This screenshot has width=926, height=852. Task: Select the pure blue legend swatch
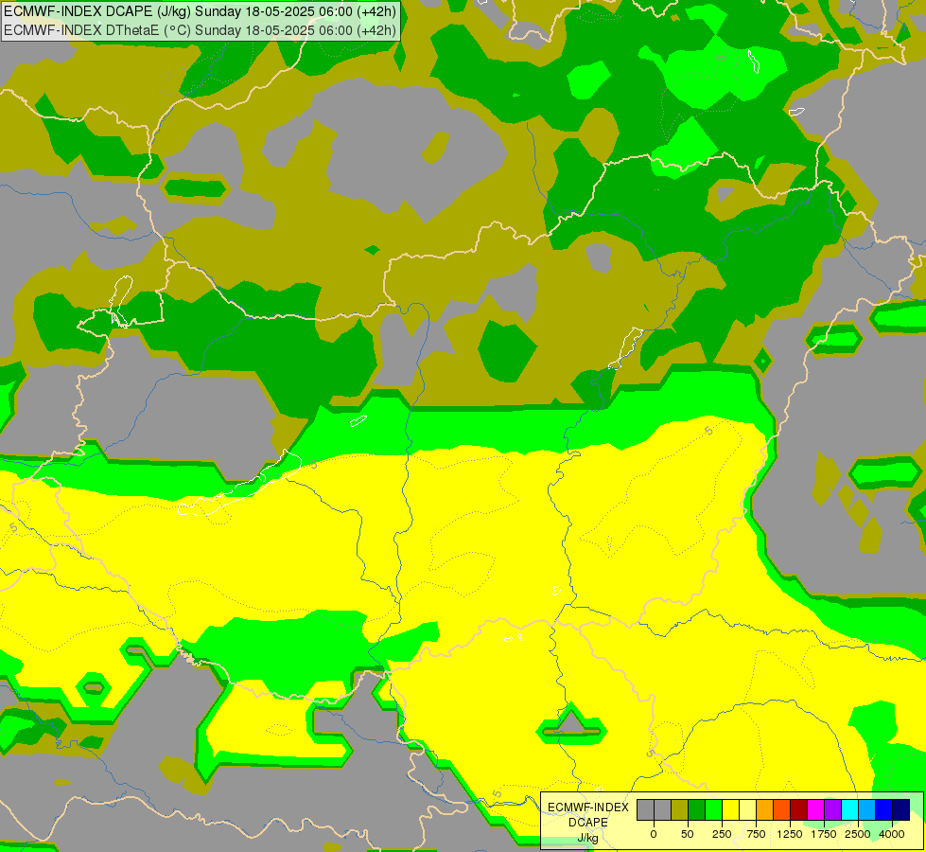pos(883,810)
